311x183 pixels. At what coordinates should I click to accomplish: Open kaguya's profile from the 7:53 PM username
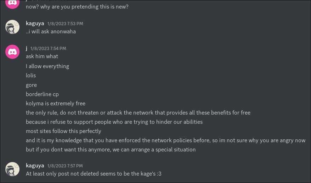point(35,23)
